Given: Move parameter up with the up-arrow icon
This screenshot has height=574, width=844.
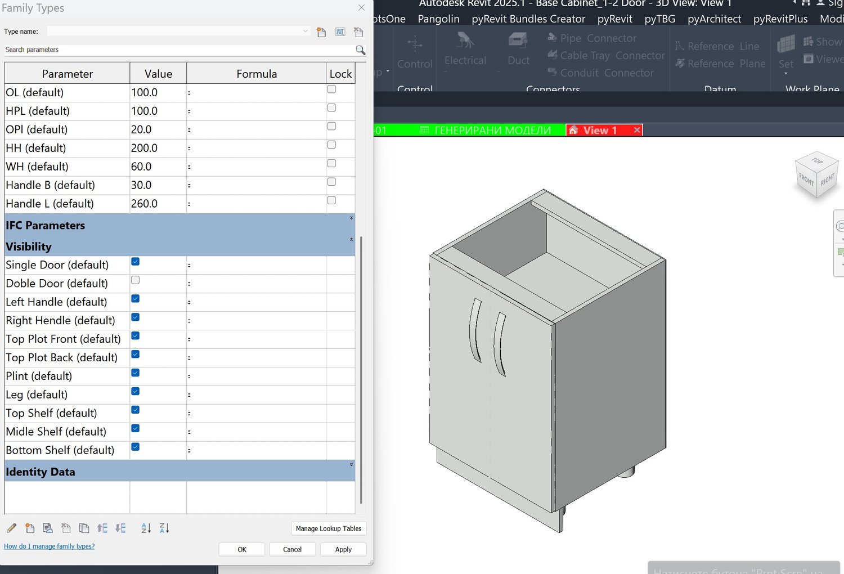Looking at the screenshot, I should (x=102, y=528).
